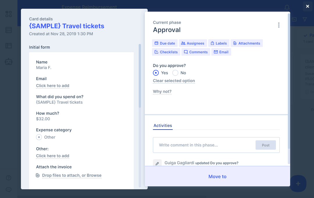Screen dimensions: 314x198
Task: Click the Move to button
Action: tap(217, 176)
